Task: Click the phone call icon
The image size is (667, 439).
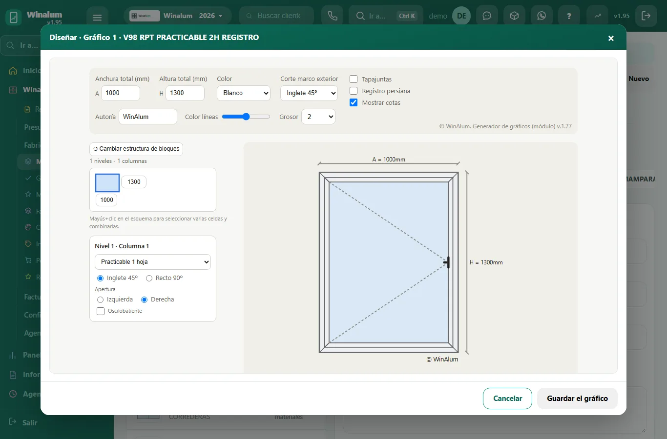Action: click(x=333, y=16)
